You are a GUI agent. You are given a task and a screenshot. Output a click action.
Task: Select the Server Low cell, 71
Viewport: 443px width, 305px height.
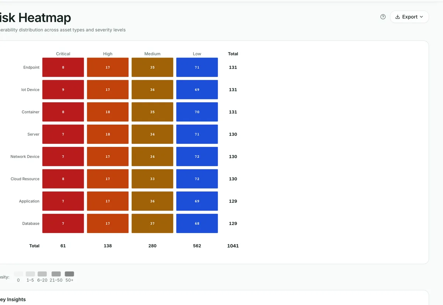pyautogui.click(x=197, y=134)
